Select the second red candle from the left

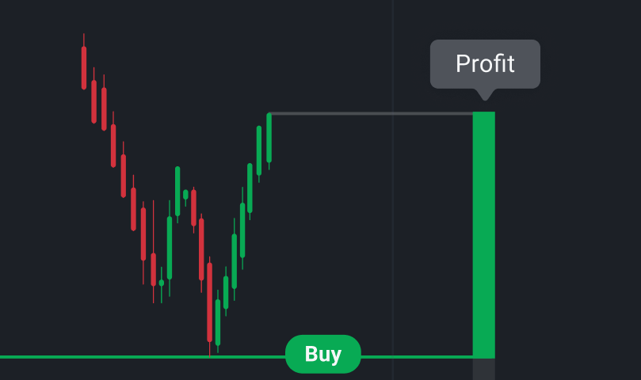[x=93, y=101]
